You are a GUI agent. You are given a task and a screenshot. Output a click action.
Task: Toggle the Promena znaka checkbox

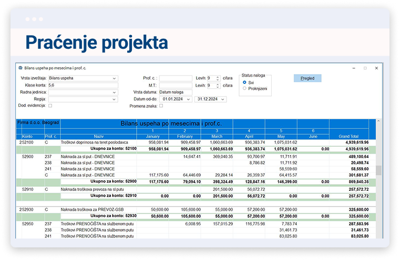(161, 105)
